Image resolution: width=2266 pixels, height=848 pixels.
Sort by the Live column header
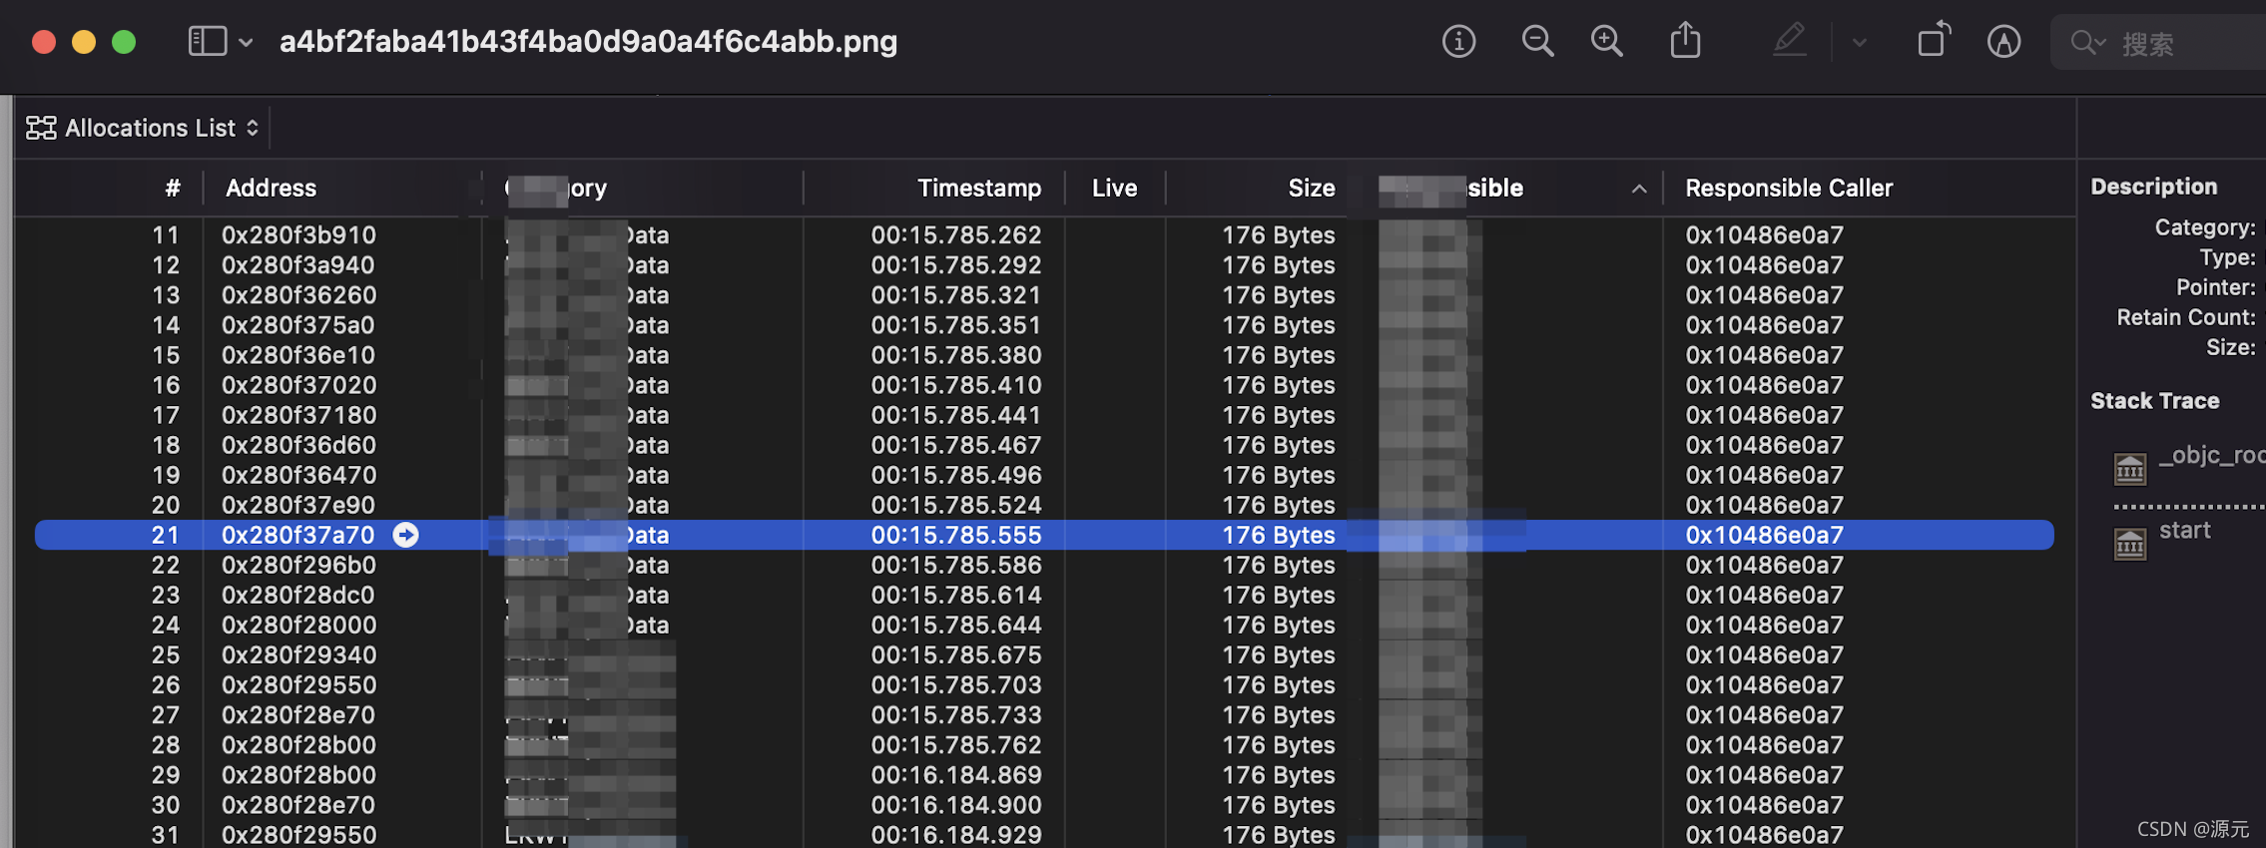click(x=1114, y=188)
